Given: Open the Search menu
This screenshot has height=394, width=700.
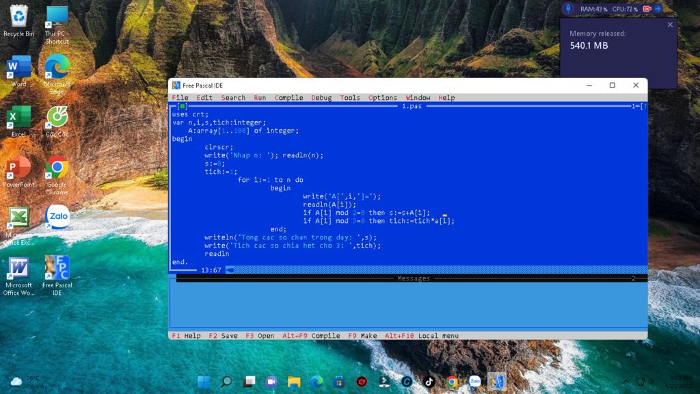Looking at the screenshot, I should [233, 98].
